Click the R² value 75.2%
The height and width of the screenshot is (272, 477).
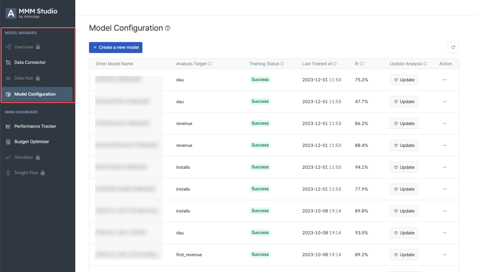click(x=361, y=80)
